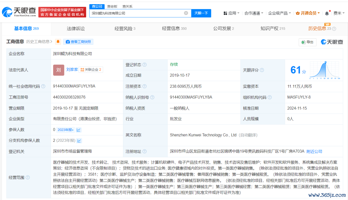
Task: Click company name 深圳鲲为科技有限公司 in table
Action: pos(72,54)
